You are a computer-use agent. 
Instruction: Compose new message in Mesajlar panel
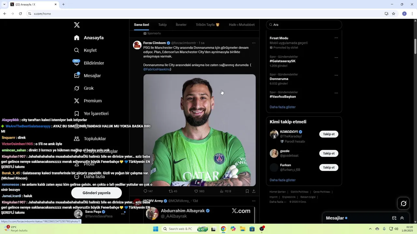tap(394, 218)
